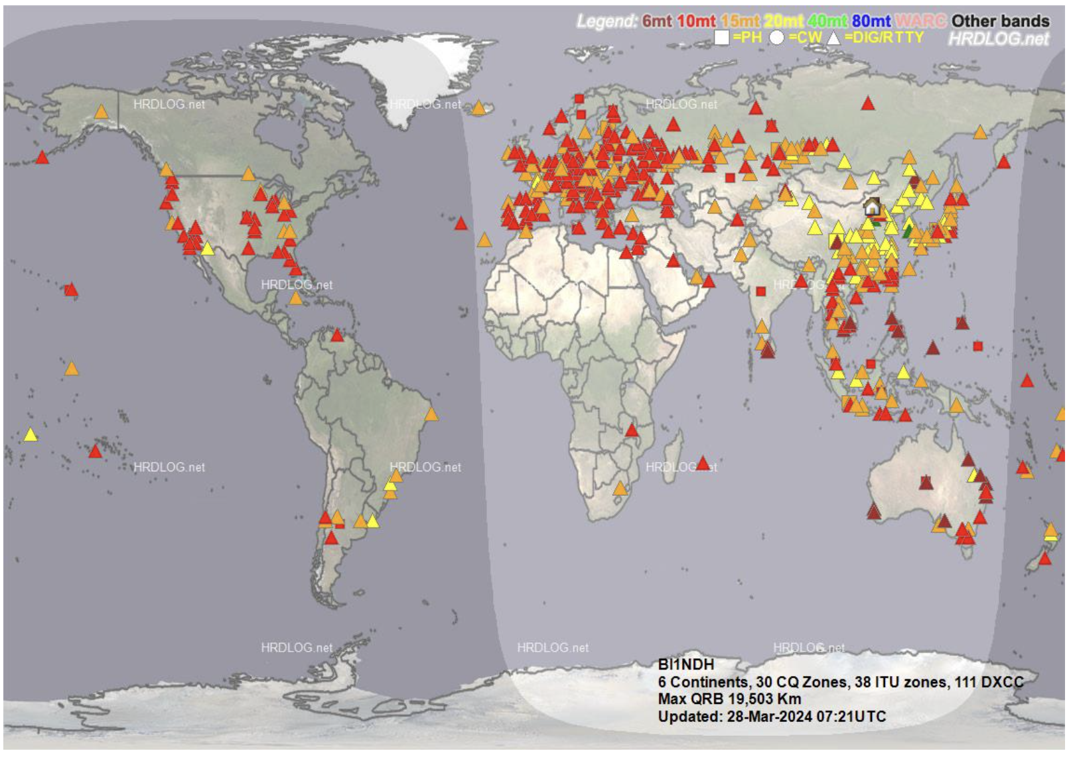The width and height of the screenshot is (1071, 757).
Task: Click the white square PH legend symbol
Action: click(x=722, y=38)
